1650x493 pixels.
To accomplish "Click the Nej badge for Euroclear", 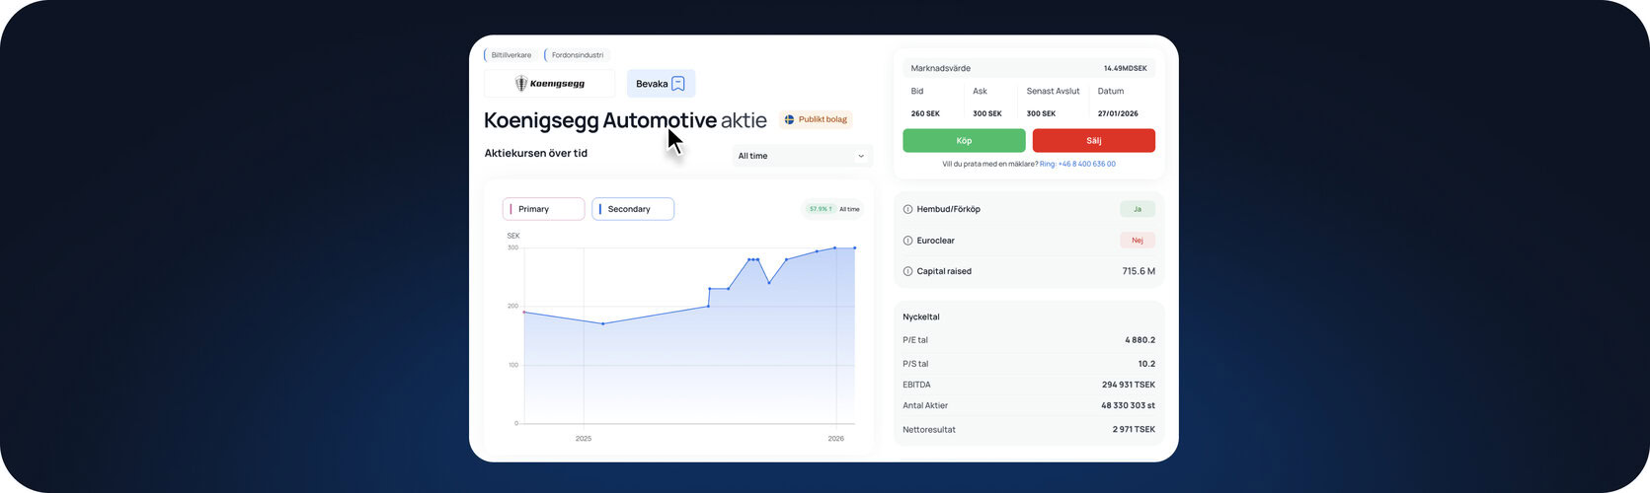I will pyautogui.click(x=1137, y=241).
